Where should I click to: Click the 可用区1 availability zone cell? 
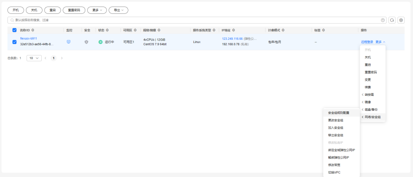point(129,42)
